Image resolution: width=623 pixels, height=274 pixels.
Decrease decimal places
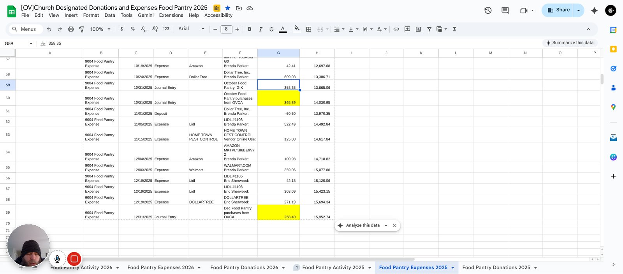pos(144,29)
